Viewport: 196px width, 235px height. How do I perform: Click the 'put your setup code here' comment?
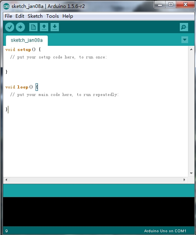(x=58, y=57)
